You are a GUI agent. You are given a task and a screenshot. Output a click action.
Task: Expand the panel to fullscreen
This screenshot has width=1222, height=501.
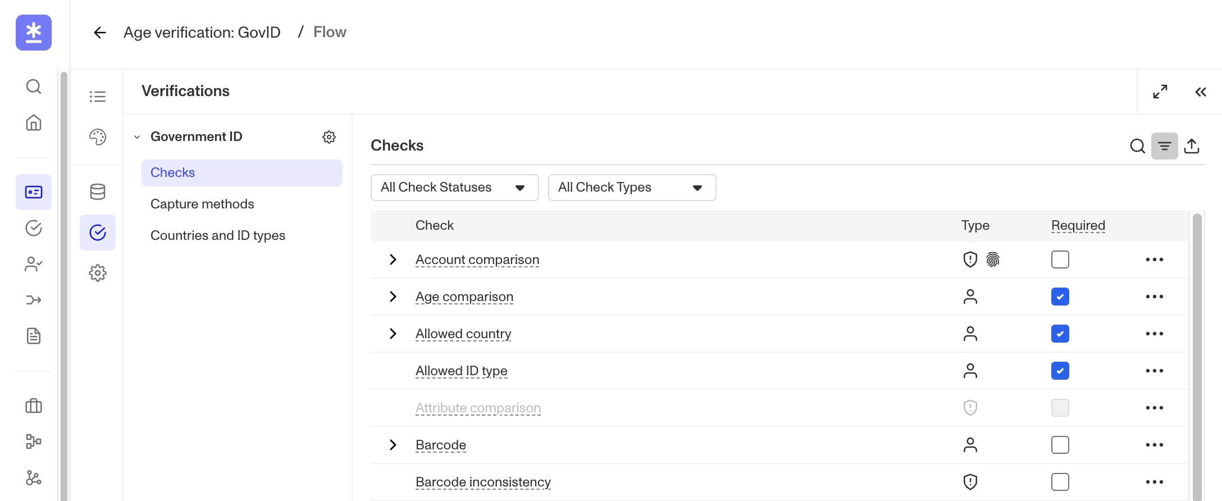pos(1160,92)
